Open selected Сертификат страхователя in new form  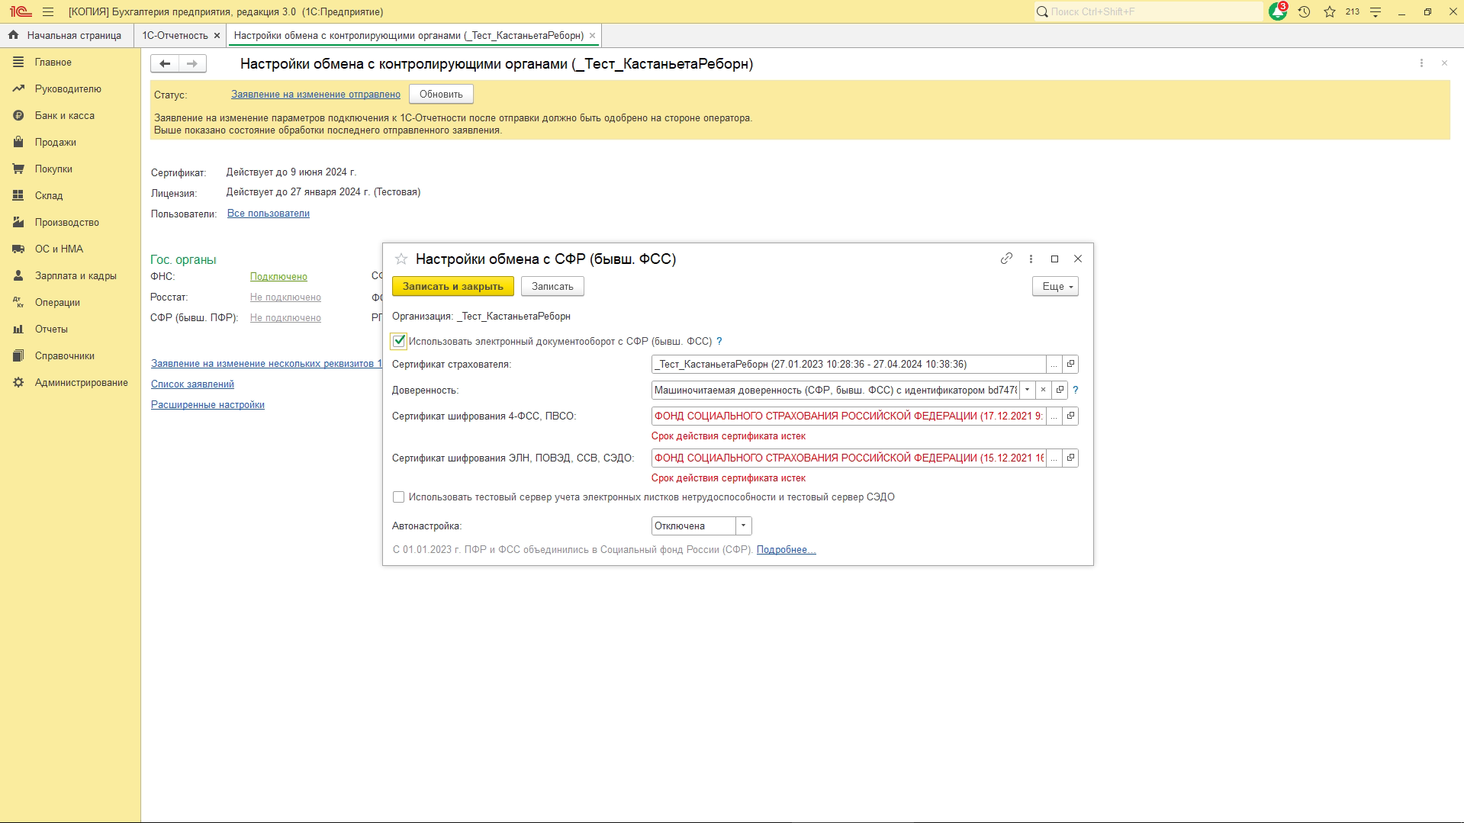click(x=1070, y=365)
